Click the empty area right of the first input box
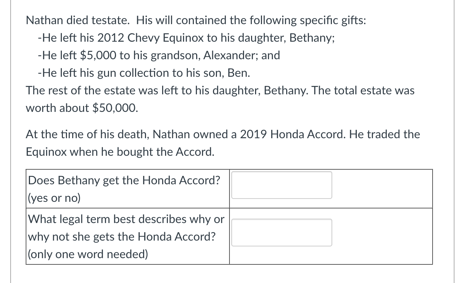The width and height of the screenshot is (464, 283). click(x=381, y=185)
